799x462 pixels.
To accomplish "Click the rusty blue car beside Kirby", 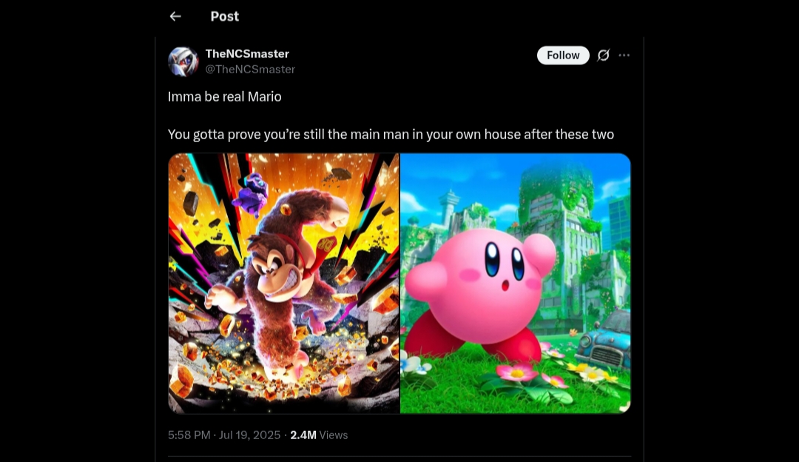I will (x=604, y=339).
